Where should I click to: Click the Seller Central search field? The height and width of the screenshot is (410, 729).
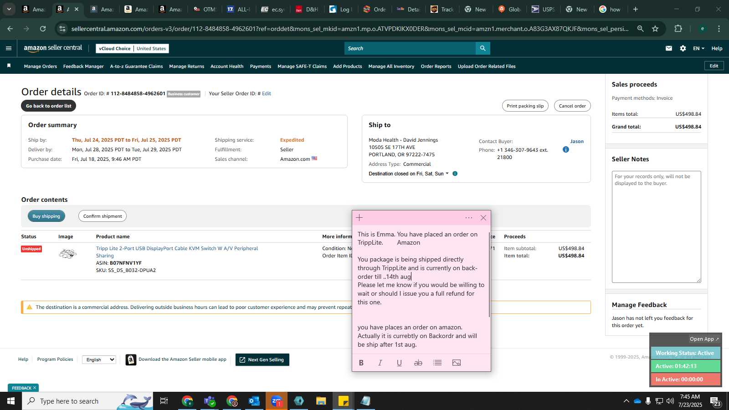[x=410, y=48]
